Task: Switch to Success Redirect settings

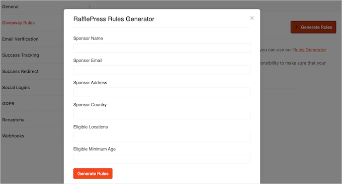Action: [20, 71]
